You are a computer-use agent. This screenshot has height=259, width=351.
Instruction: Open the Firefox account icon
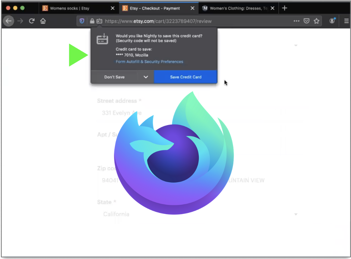tap(332, 21)
